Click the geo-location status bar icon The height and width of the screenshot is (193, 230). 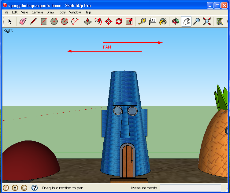(x=6, y=188)
